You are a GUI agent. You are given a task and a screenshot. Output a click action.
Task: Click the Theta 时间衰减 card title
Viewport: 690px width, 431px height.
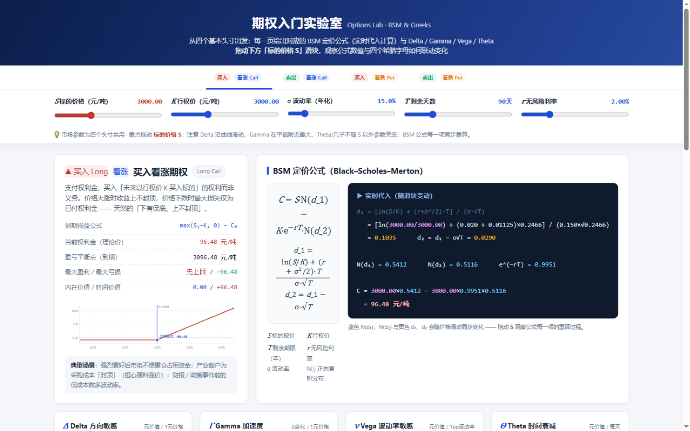(x=528, y=426)
